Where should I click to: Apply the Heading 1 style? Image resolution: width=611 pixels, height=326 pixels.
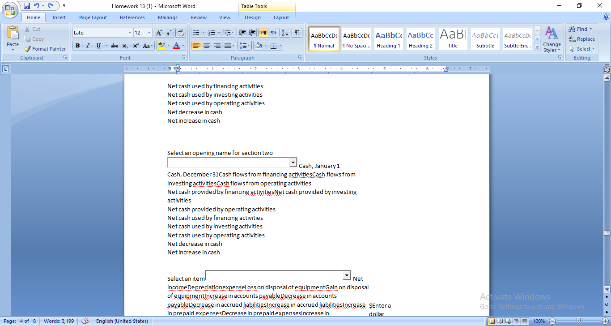388,39
